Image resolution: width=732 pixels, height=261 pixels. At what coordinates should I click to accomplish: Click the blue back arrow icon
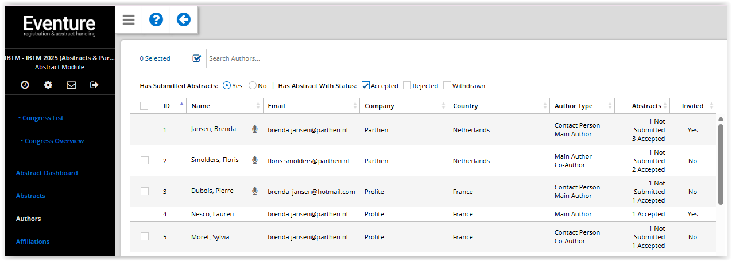click(x=183, y=20)
